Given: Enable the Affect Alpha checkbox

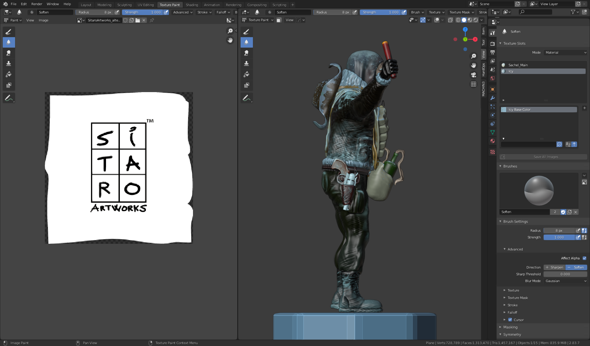Looking at the screenshot, I should coord(584,258).
